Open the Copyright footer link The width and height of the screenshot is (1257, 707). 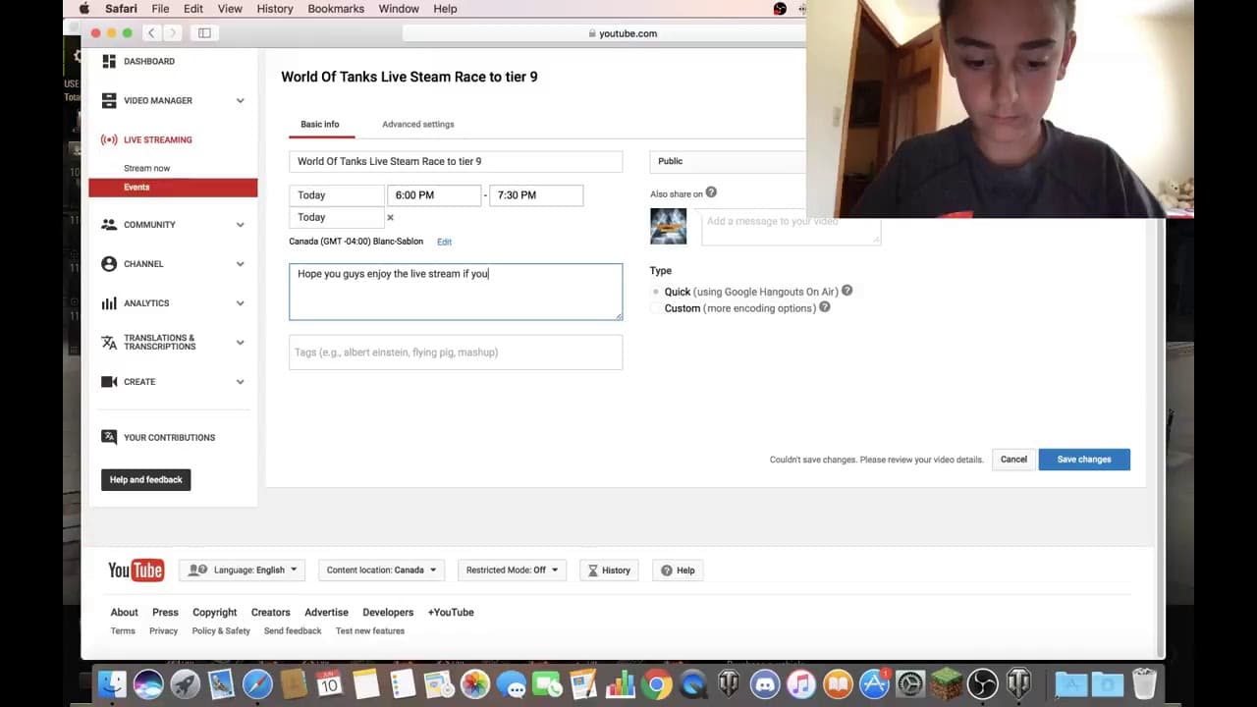pos(214,612)
